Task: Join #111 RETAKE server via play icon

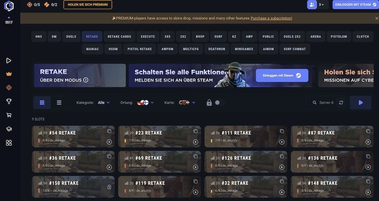Action: tap(282, 142)
